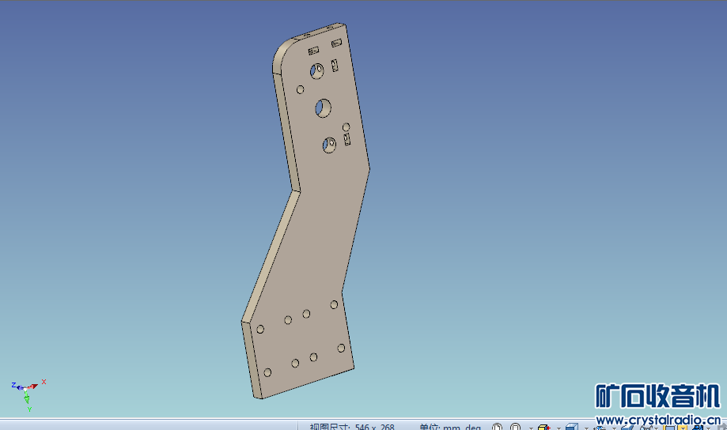727x430 pixels.
Task: Select the middle large hole on the bracket
Action: click(x=324, y=107)
